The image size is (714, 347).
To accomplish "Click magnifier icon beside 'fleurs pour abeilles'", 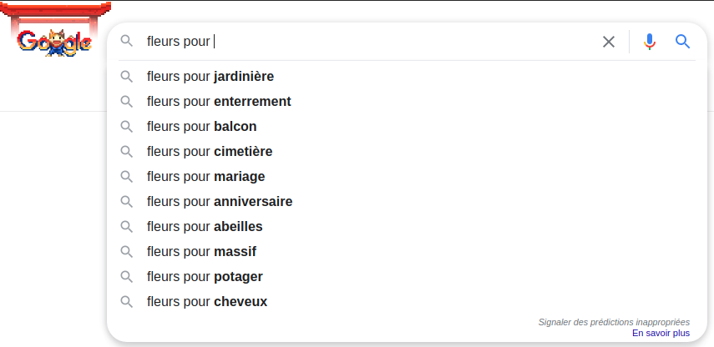I will 127,227.
